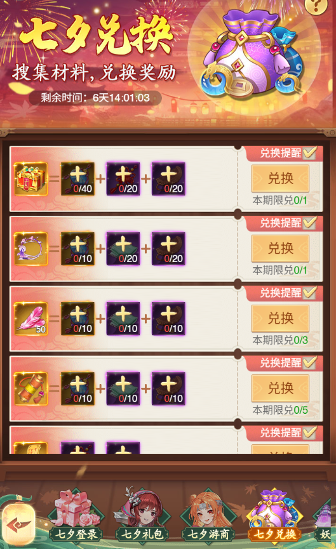336x549 pixels.
Task: Open the gift box reward in first row
Action: click(x=31, y=178)
